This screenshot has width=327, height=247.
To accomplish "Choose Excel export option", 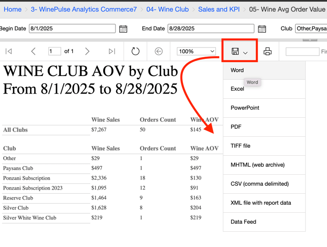I will click(237, 89).
